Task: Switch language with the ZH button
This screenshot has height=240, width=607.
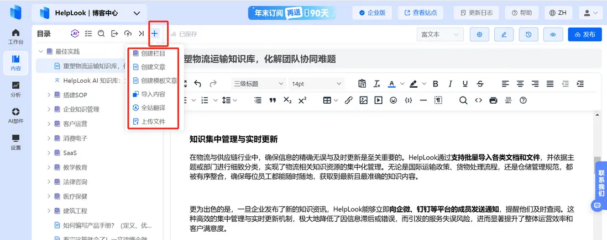Action: point(558,13)
